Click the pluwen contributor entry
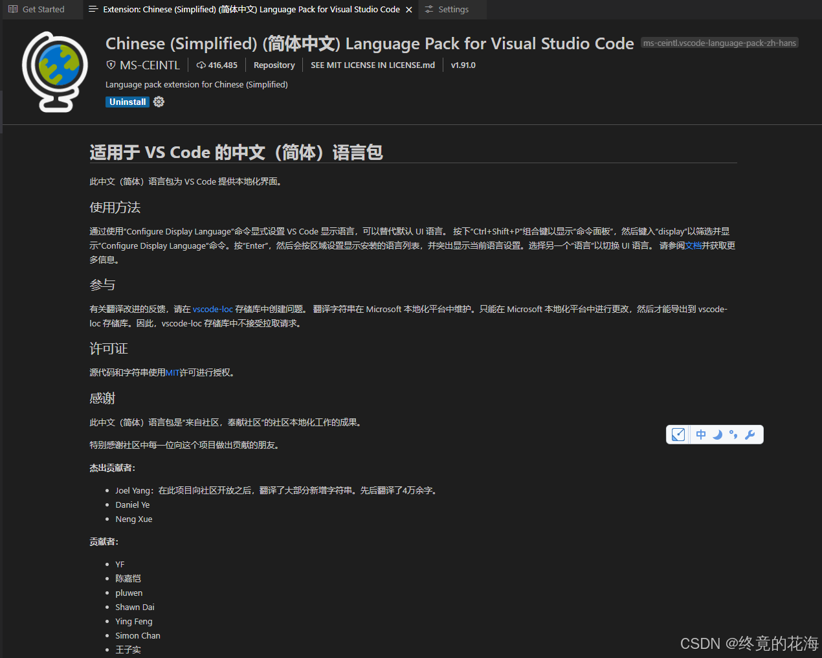This screenshot has width=822, height=658. click(x=129, y=593)
